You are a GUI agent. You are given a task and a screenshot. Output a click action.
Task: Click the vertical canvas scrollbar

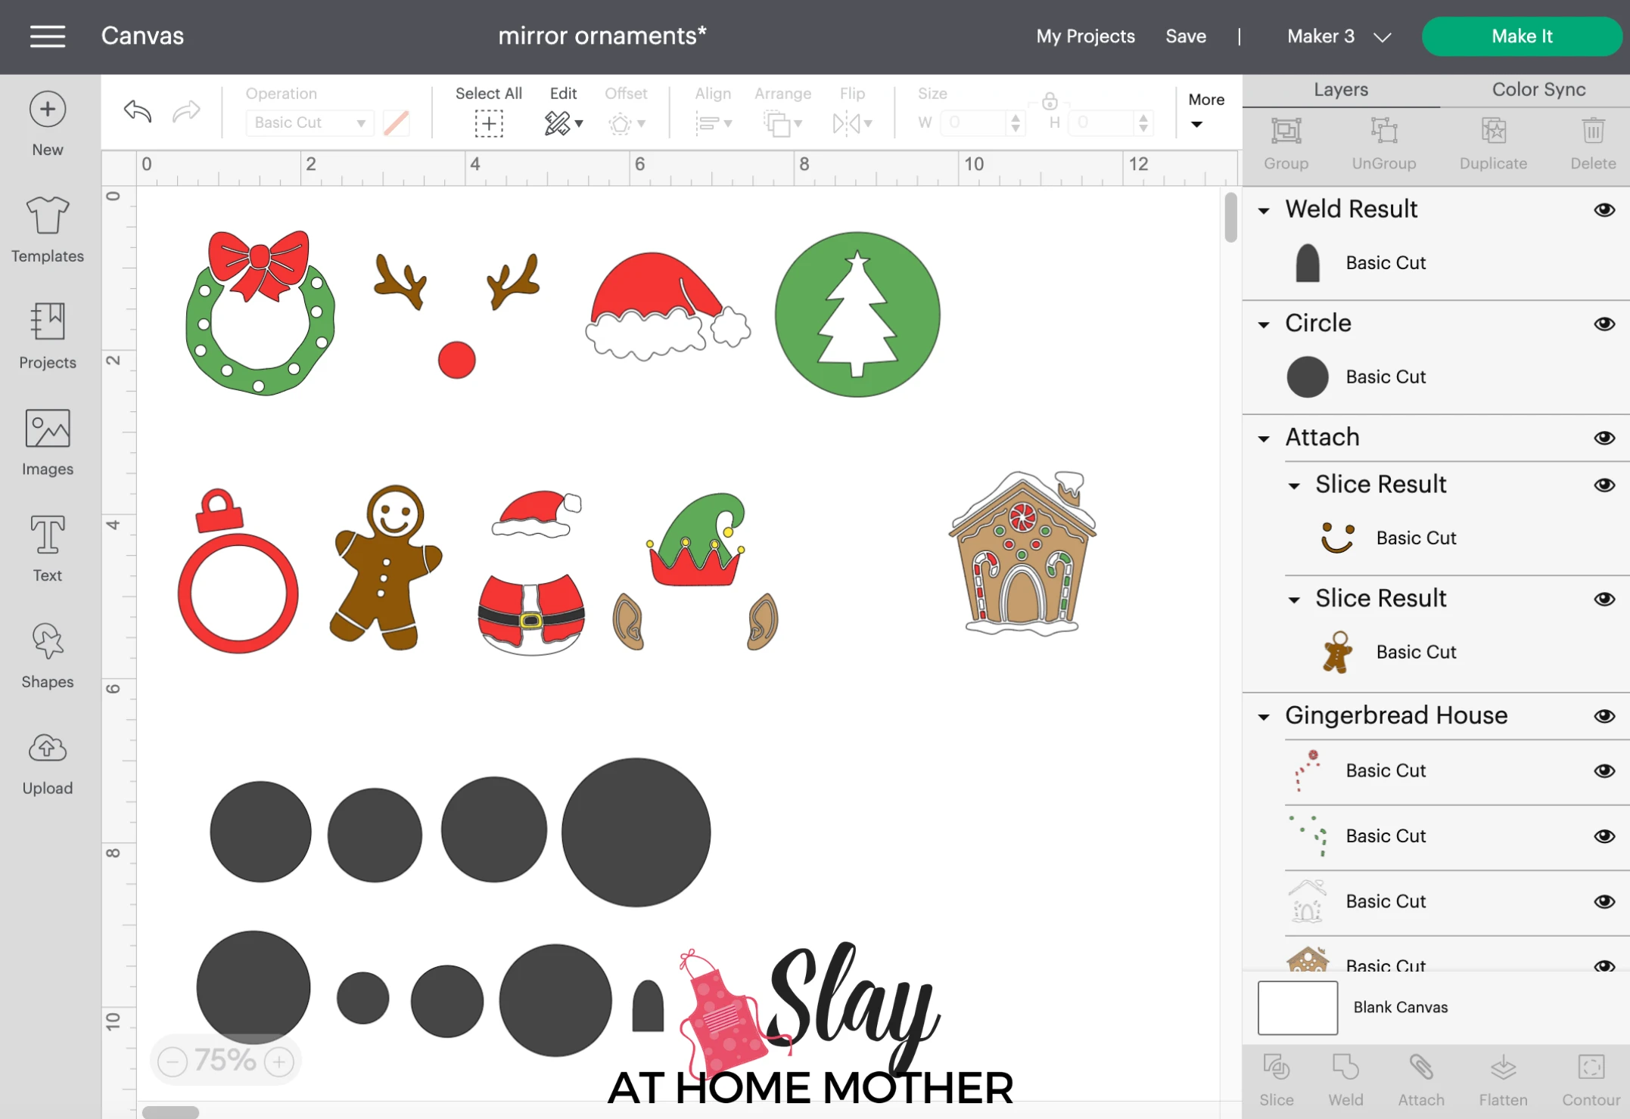[1230, 218]
